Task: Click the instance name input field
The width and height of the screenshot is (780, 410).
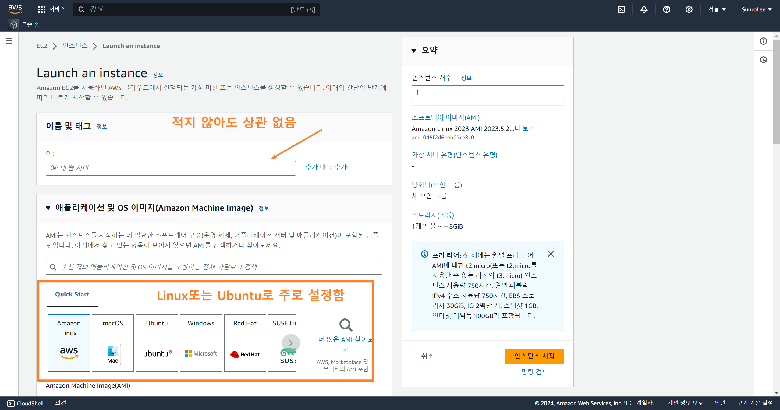Action: tap(171, 168)
